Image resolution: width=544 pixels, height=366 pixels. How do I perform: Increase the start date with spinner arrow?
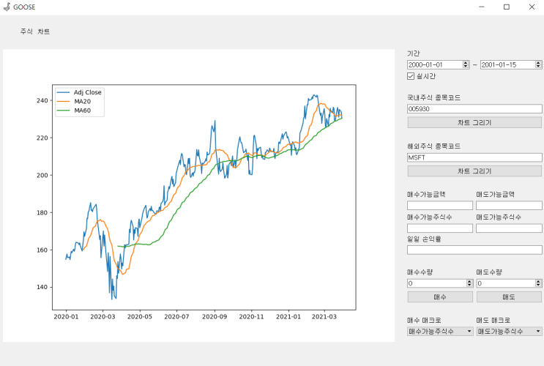466,63
